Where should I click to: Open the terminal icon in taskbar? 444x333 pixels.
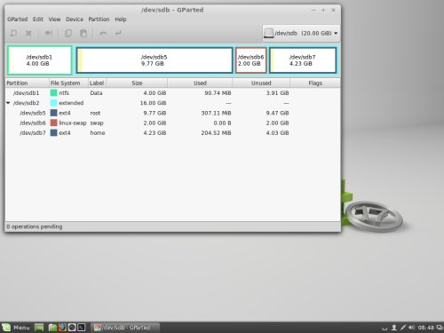(x=82, y=327)
